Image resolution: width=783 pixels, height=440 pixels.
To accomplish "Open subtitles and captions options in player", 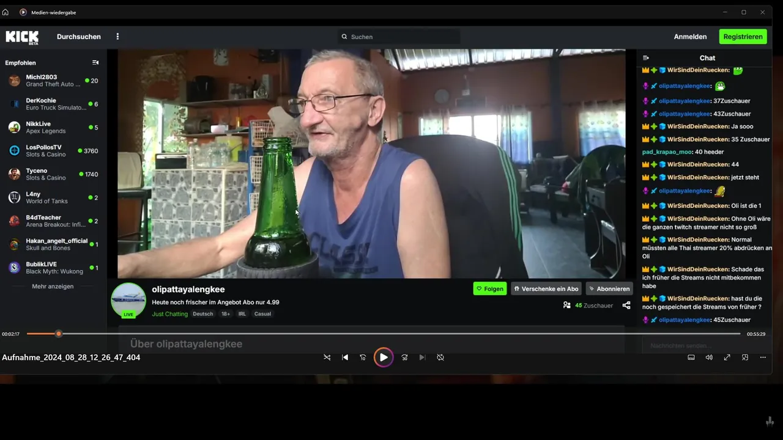I will (691, 358).
